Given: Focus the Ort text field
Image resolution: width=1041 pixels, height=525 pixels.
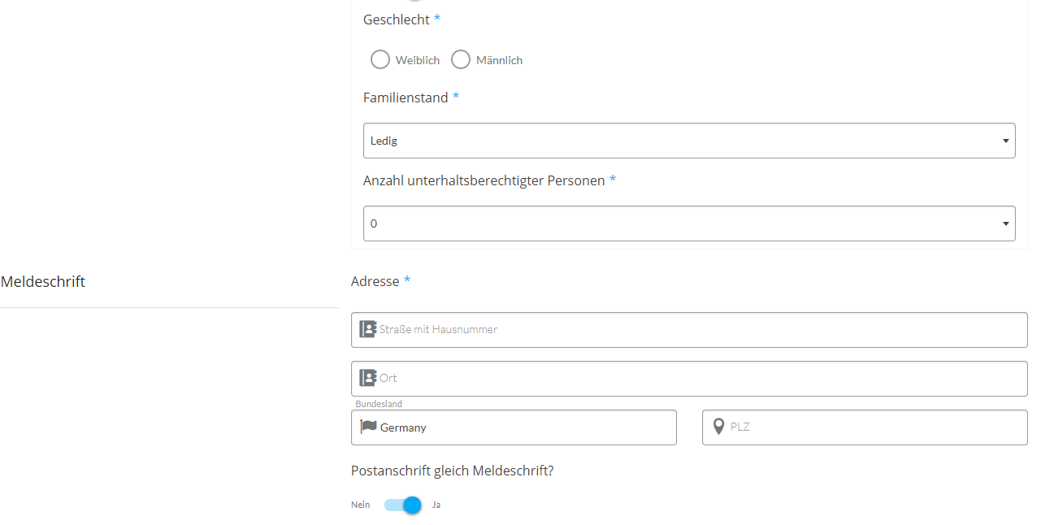Looking at the screenshot, I should point(699,378).
